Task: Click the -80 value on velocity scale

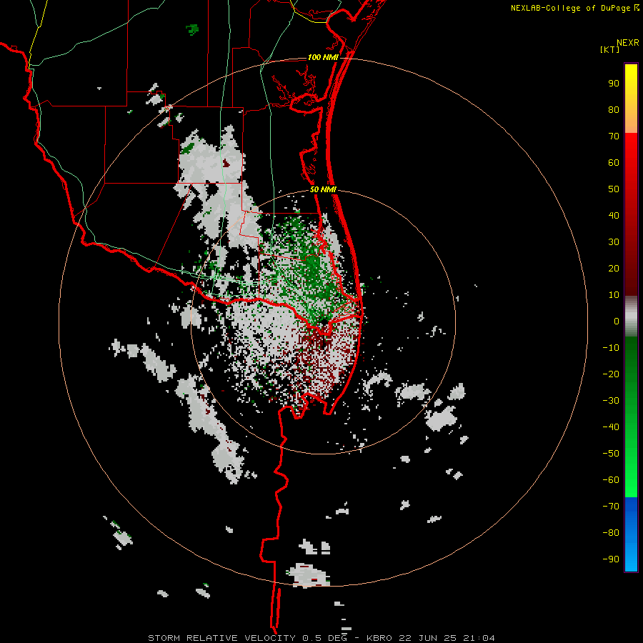Action: pyautogui.click(x=611, y=533)
